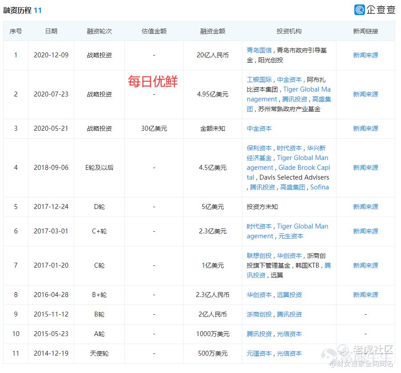The height and width of the screenshot is (373, 401).
Task: Open 新闻来源 link for 2018-09-06 row
Action: pyautogui.click(x=365, y=168)
